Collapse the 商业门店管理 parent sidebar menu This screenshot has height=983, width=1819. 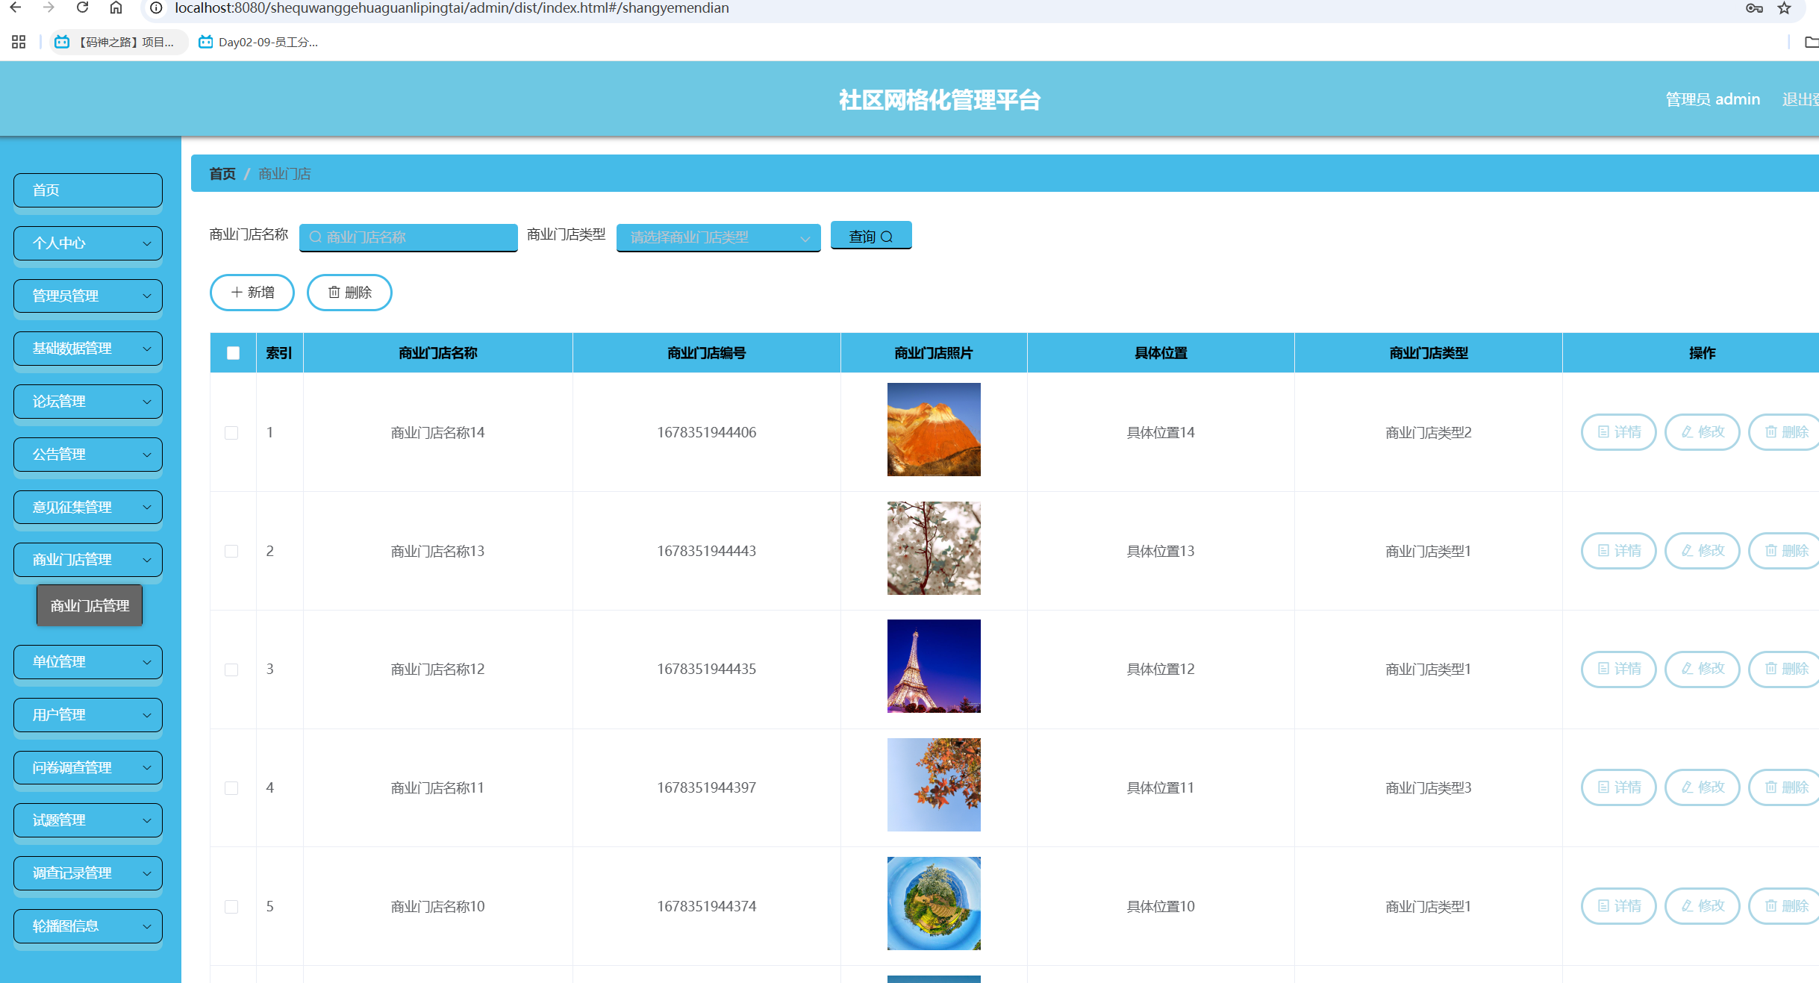click(x=88, y=560)
